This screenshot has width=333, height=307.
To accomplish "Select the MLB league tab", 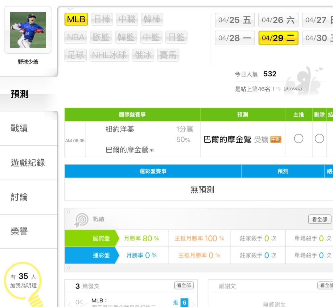I will (x=76, y=19).
